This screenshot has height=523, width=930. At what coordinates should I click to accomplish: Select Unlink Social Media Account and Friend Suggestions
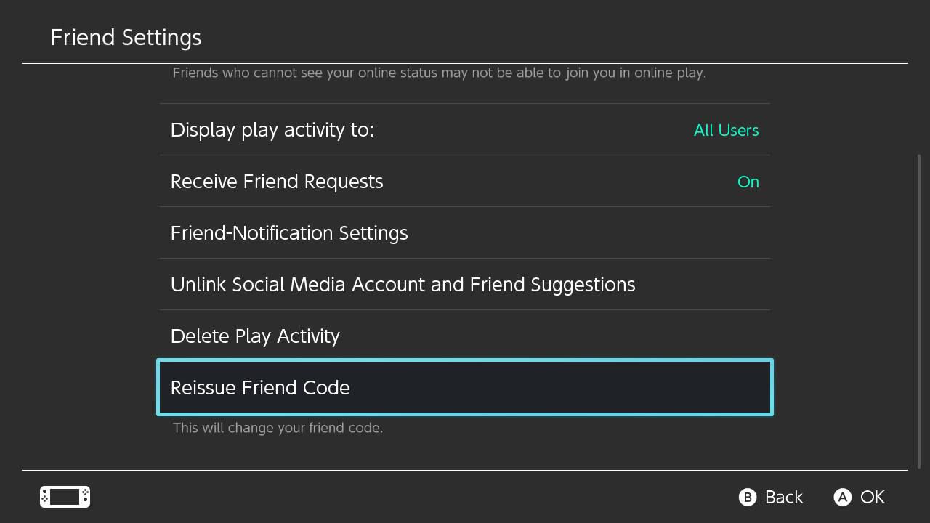[403, 285]
